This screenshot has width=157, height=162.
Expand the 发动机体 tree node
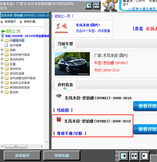coord(2,68)
